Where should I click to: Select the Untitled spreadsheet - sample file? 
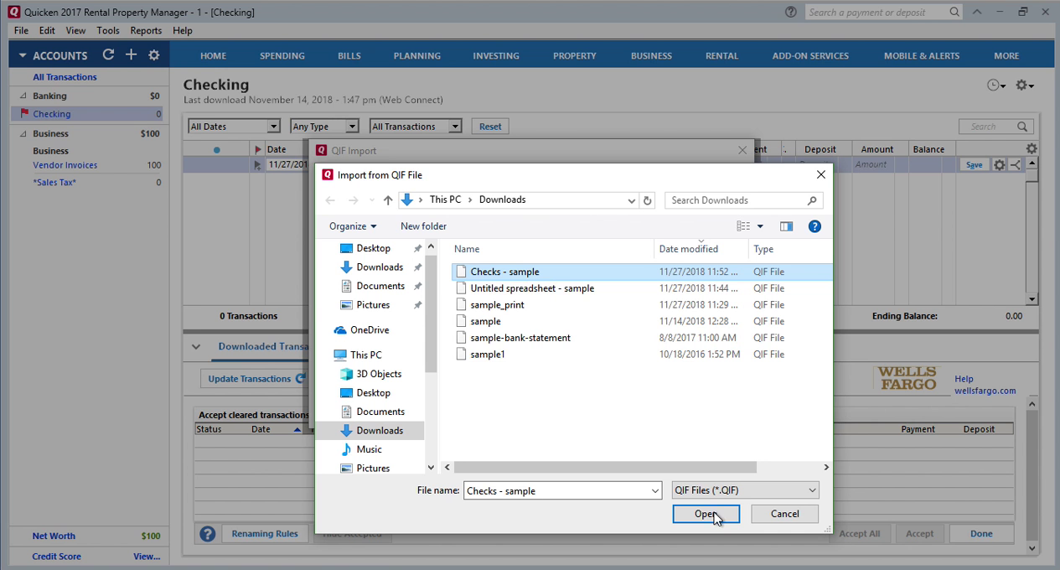[532, 288]
